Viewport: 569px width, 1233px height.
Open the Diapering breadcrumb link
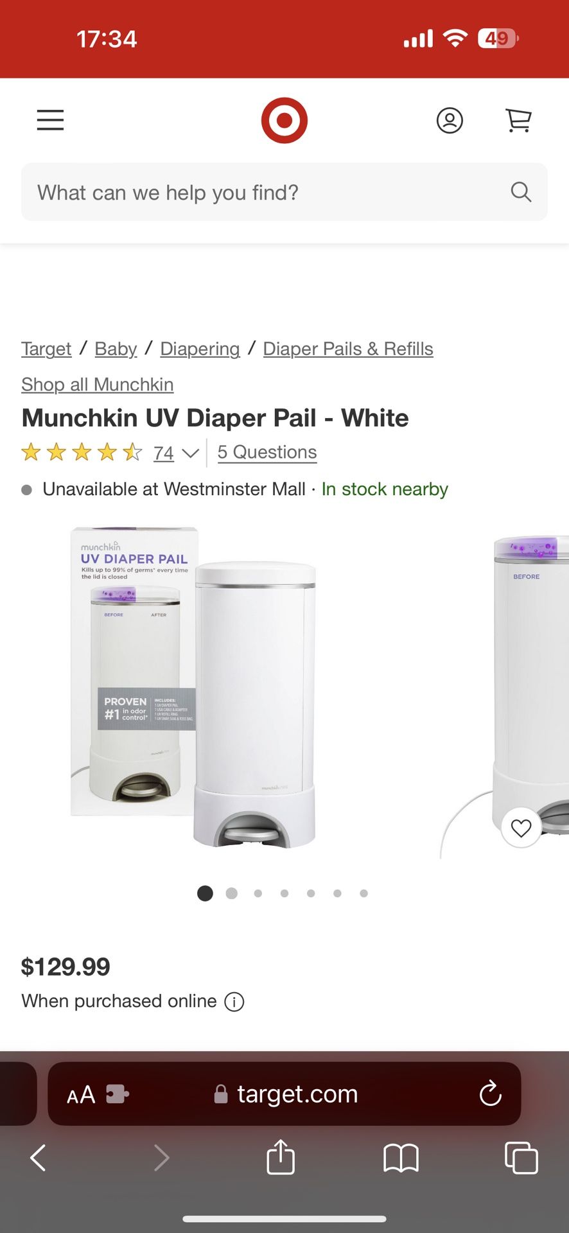(200, 349)
